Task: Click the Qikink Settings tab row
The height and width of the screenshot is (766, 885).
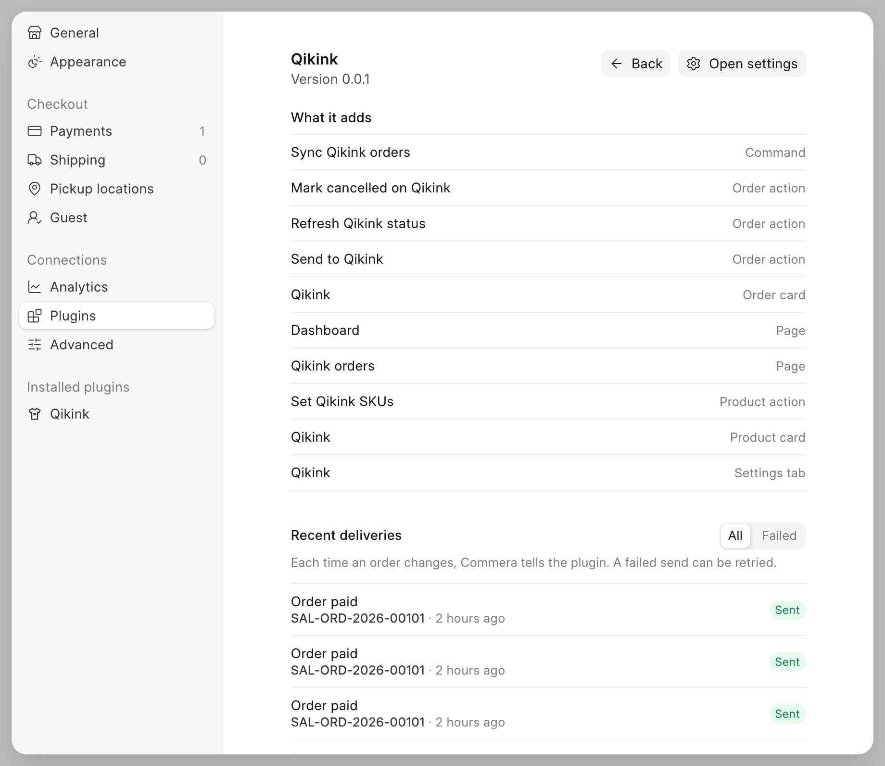Action: pos(548,472)
